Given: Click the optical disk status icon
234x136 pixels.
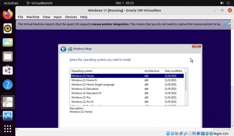Looking at the screenshot, I should (x=172, y=133).
